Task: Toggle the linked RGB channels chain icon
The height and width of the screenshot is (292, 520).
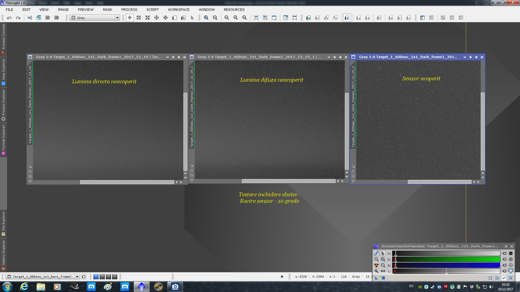Action: coord(376,254)
